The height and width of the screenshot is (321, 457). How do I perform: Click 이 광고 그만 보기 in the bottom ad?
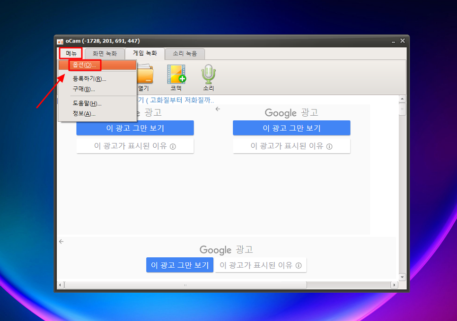click(180, 265)
